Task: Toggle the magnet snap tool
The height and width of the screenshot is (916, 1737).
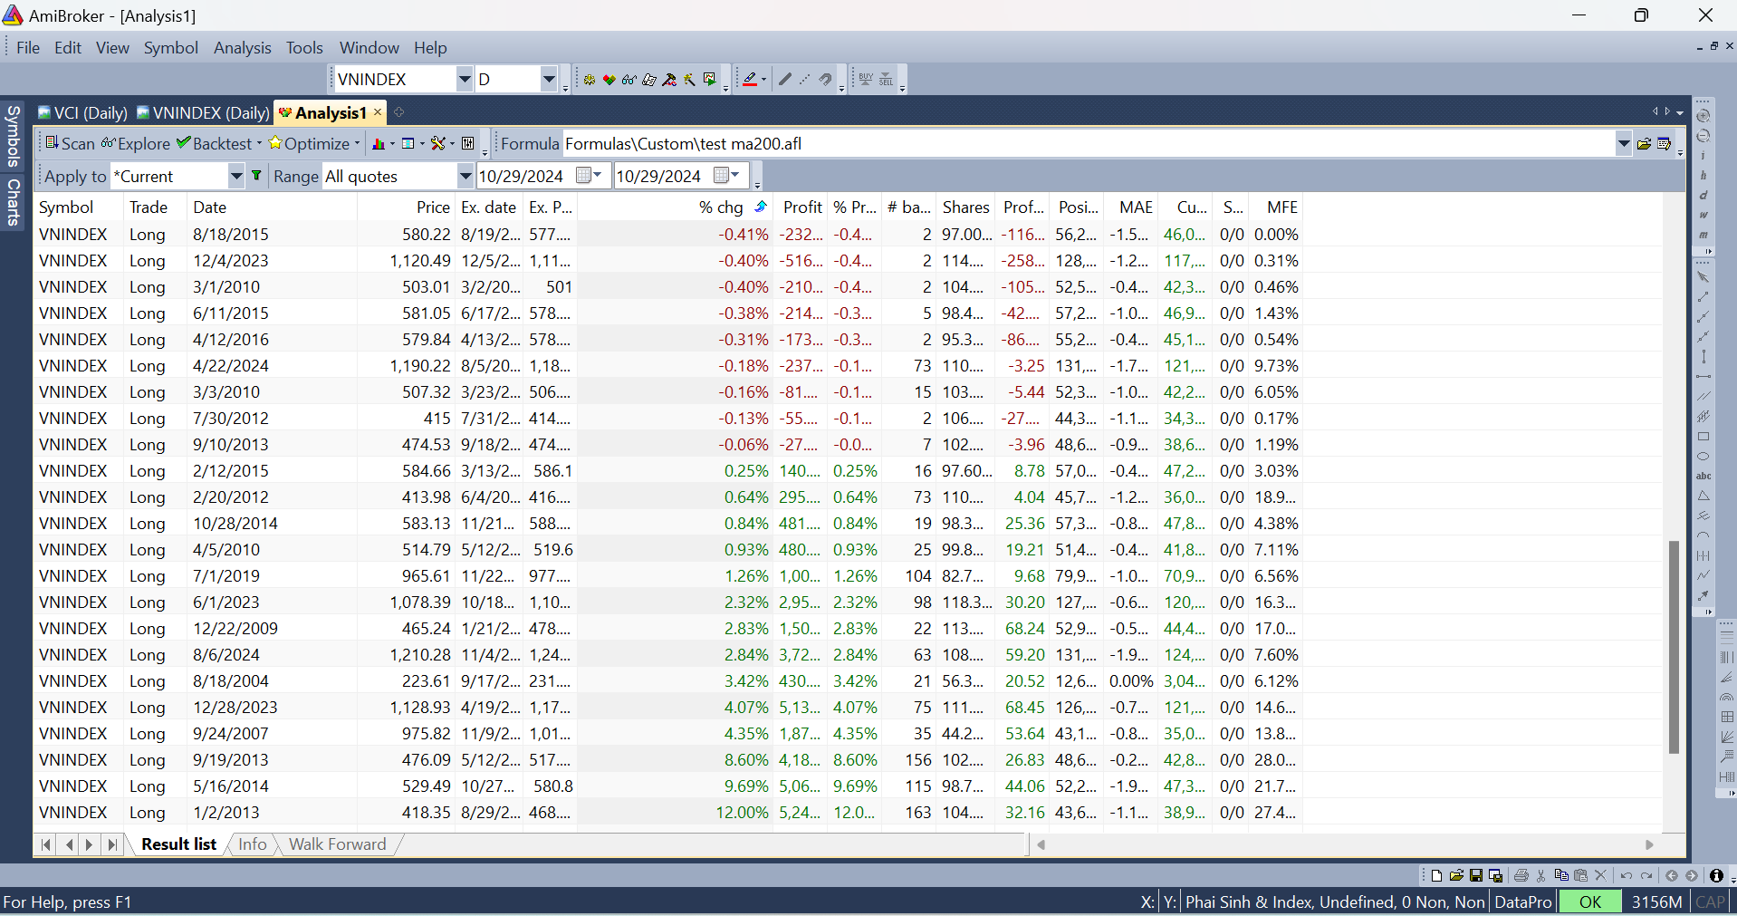Action: click(x=826, y=80)
